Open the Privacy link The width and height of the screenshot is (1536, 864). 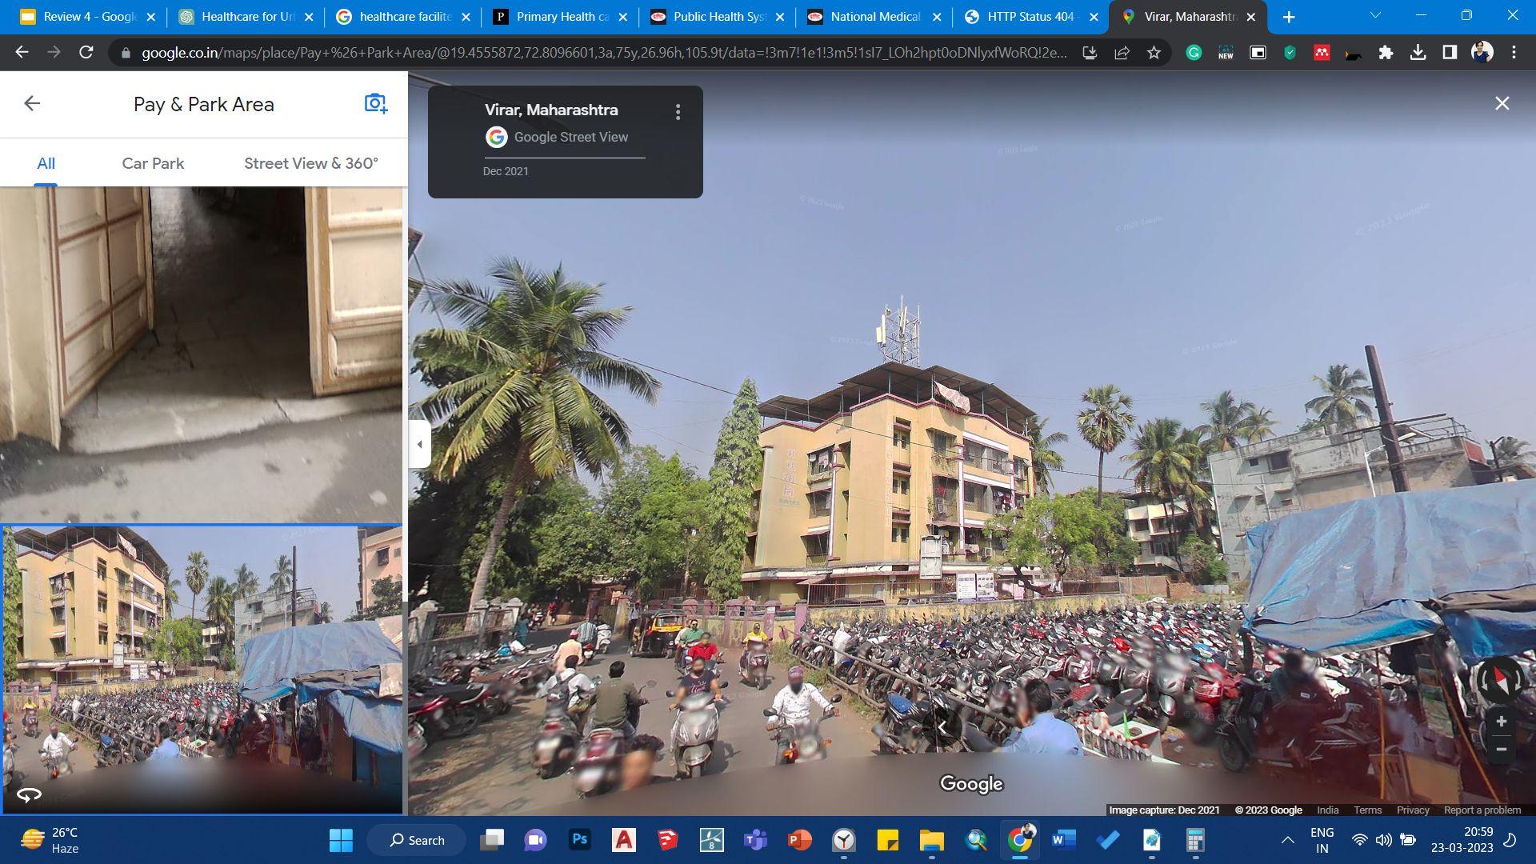point(1412,810)
